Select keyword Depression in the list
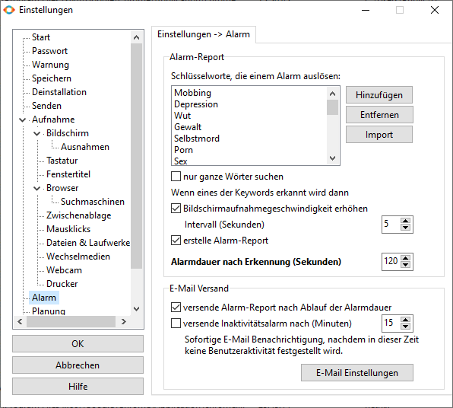Screen dimensions: 453x408 [196, 104]
